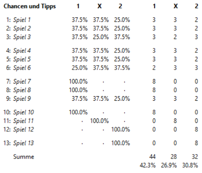Click the 26.9% summary percentage
Screen dimensions: 202x173
pos(169,165)
